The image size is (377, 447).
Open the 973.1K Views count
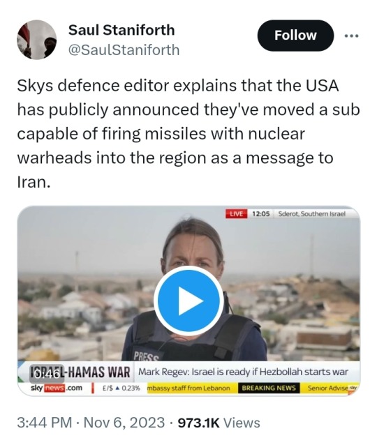pos(219,423)
